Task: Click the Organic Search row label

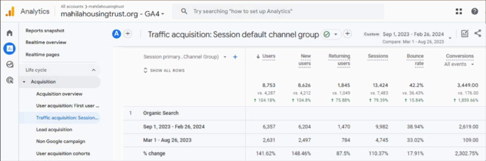Action: click(161, 113)
